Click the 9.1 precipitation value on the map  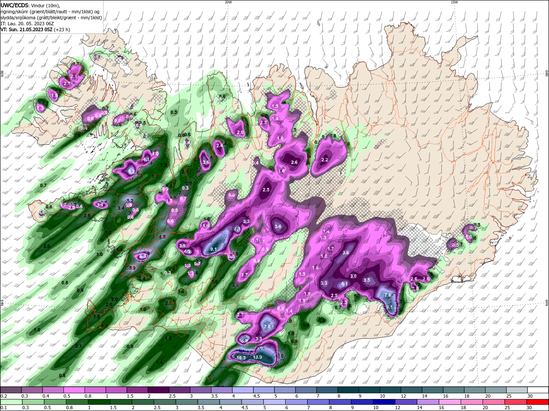pyautogui.click(x=213, y=250)
